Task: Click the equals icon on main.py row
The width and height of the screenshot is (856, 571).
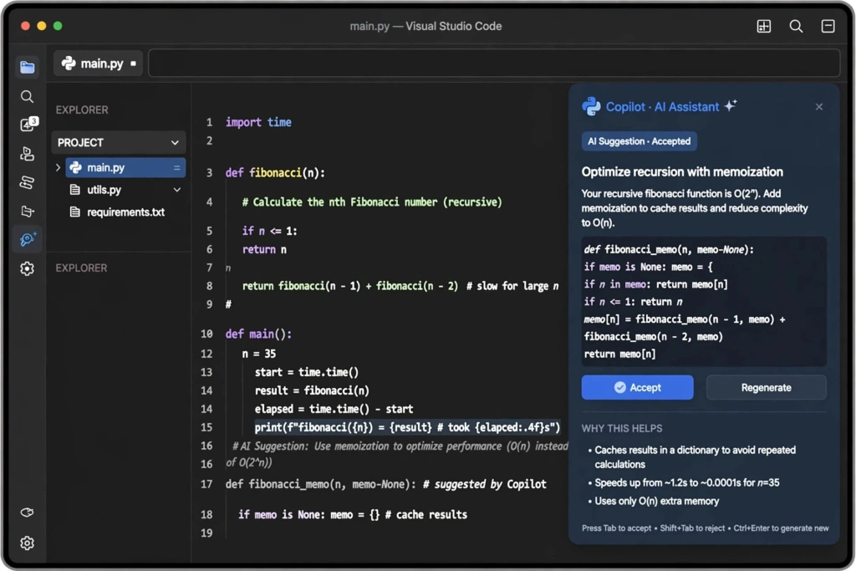Action: 177,167
